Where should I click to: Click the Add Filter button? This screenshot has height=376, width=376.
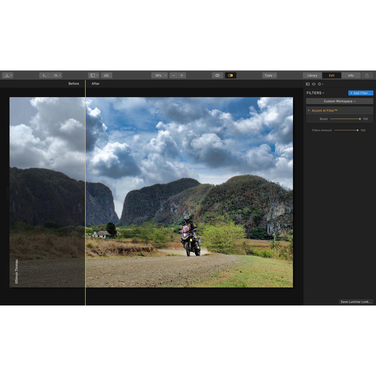[x=360, y=93]
